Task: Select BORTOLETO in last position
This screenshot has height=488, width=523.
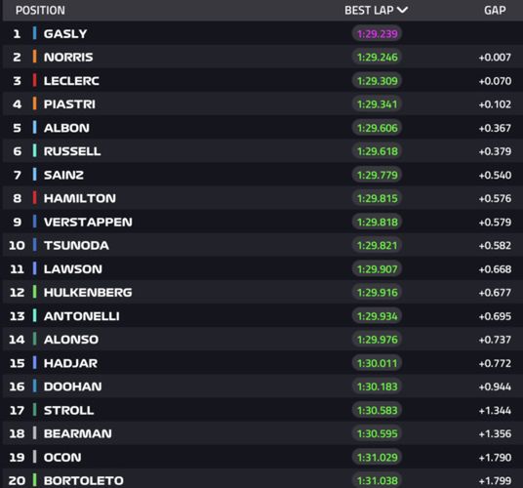Action: pyautogui.click(x=83, y=480)
